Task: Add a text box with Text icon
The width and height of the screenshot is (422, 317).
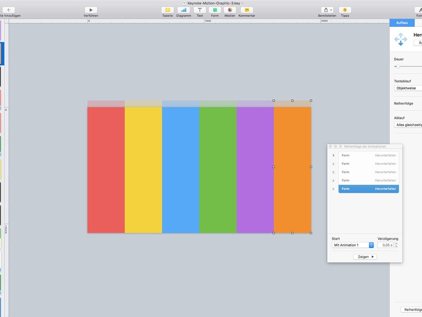Action: 199,10
